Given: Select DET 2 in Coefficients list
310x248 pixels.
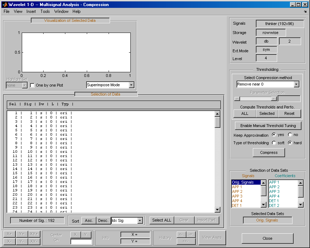Looking at the screenshot, I should 283,205.
